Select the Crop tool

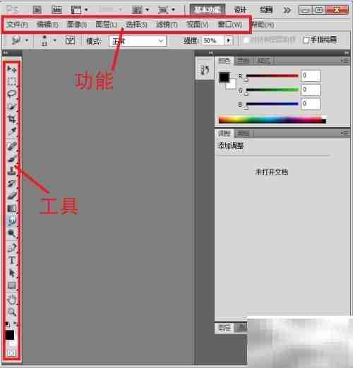(x=12, y=119)
